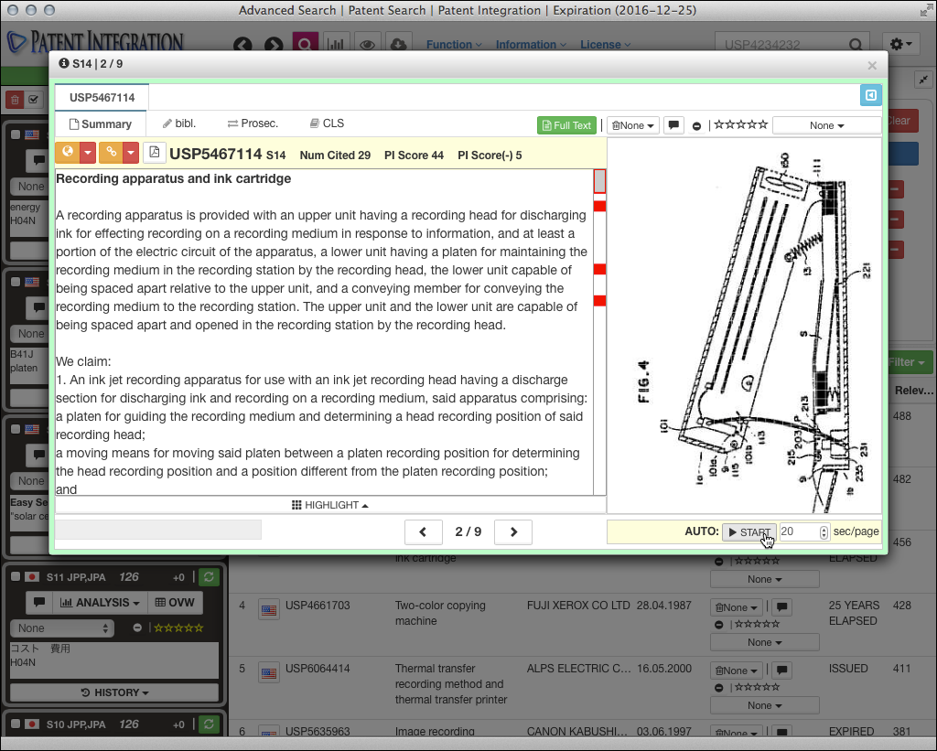Click the minus circle toggle in S11 panel

(x=137, y=628)
